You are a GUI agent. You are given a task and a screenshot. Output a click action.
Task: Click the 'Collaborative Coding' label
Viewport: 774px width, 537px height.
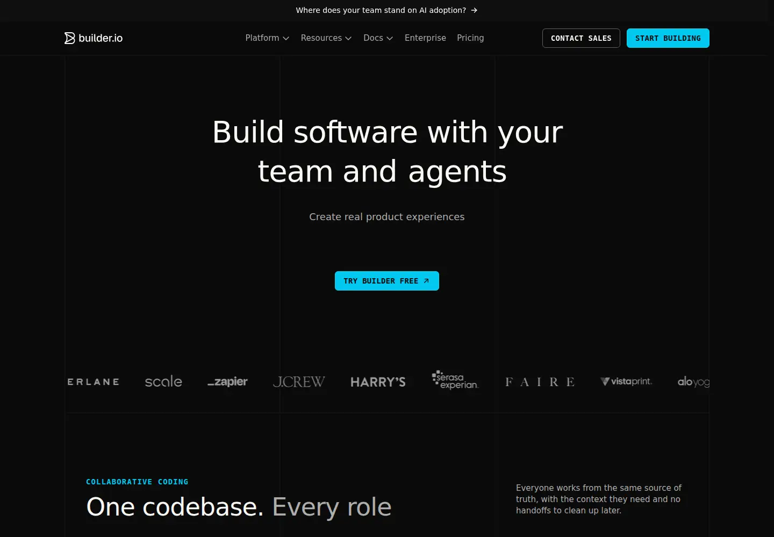tap(137, 482)
